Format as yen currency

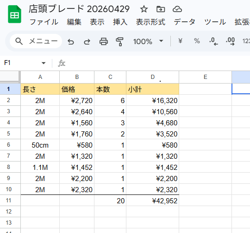click(180, 41)
